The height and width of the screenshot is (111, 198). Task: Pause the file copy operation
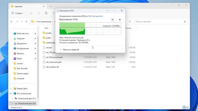point(112,20)
